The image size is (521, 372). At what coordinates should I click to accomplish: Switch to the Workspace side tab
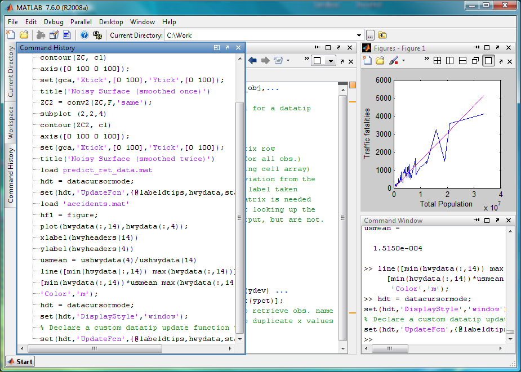pyautogui.click(x=10, y=122)
